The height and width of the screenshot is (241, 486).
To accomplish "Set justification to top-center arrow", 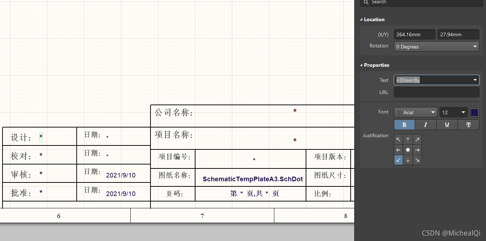I will [408, 140].
